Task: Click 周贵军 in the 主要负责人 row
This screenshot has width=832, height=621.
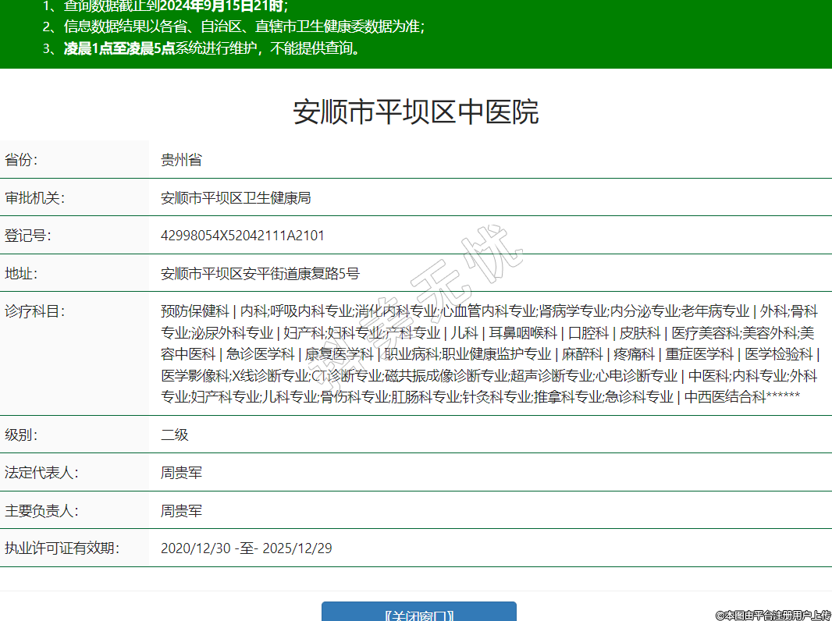Action: pyautogui.click(x=181, y=511)
